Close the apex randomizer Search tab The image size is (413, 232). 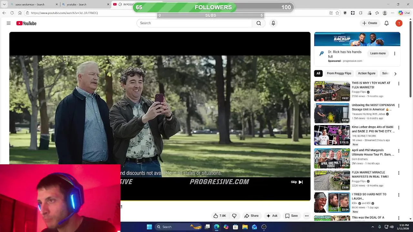[x=57, y=5]
